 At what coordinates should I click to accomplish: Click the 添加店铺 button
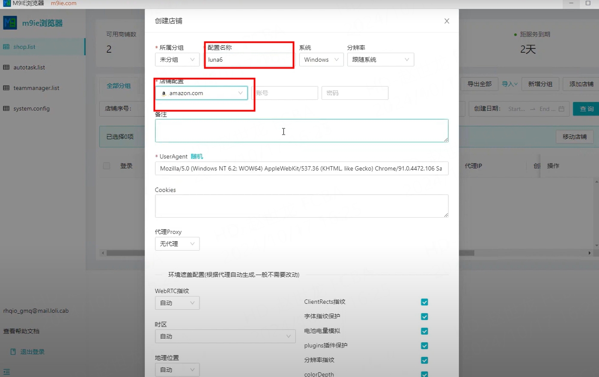[x=581, y=84]
